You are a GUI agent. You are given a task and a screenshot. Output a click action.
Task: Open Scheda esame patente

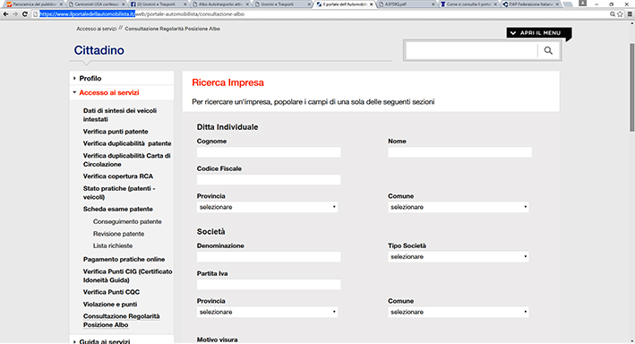tap(118, 209)
